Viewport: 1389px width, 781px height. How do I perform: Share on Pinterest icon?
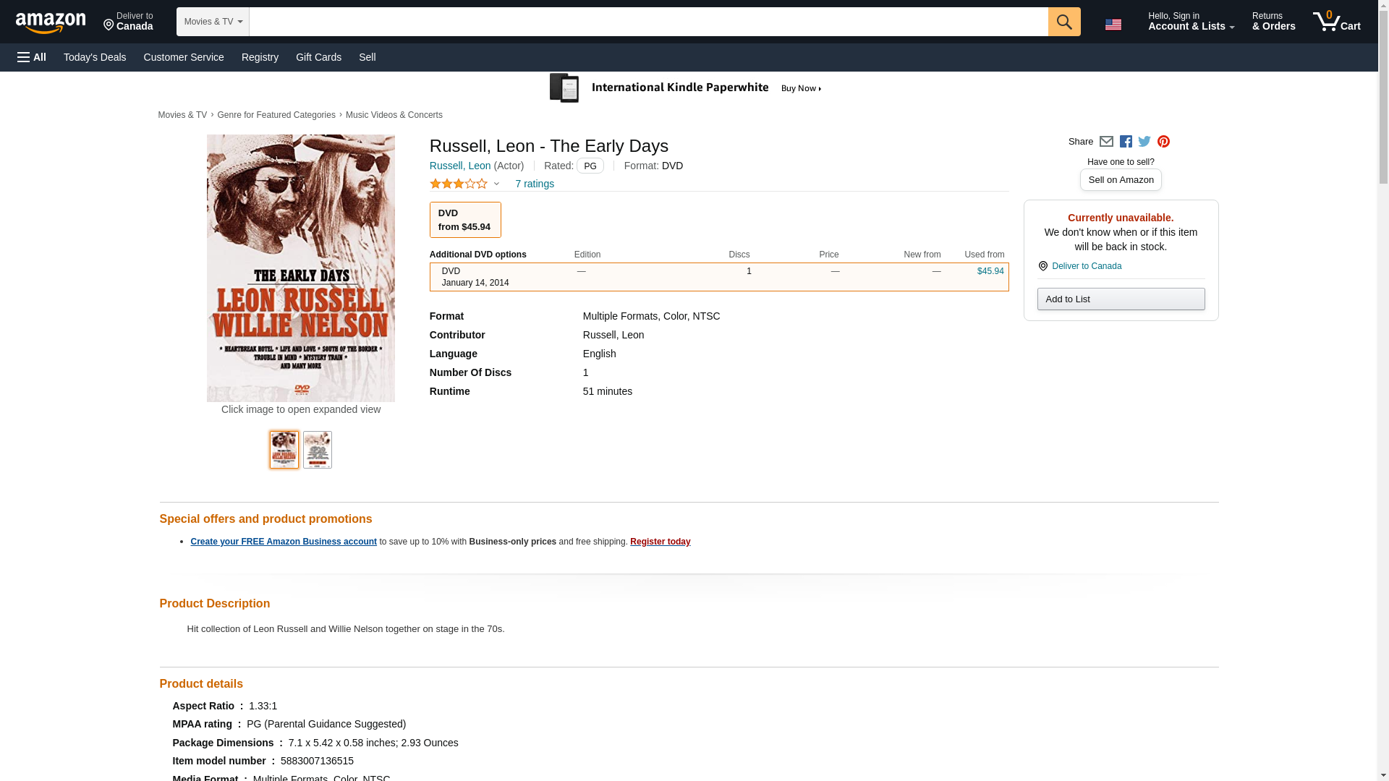coord(1163,142)
